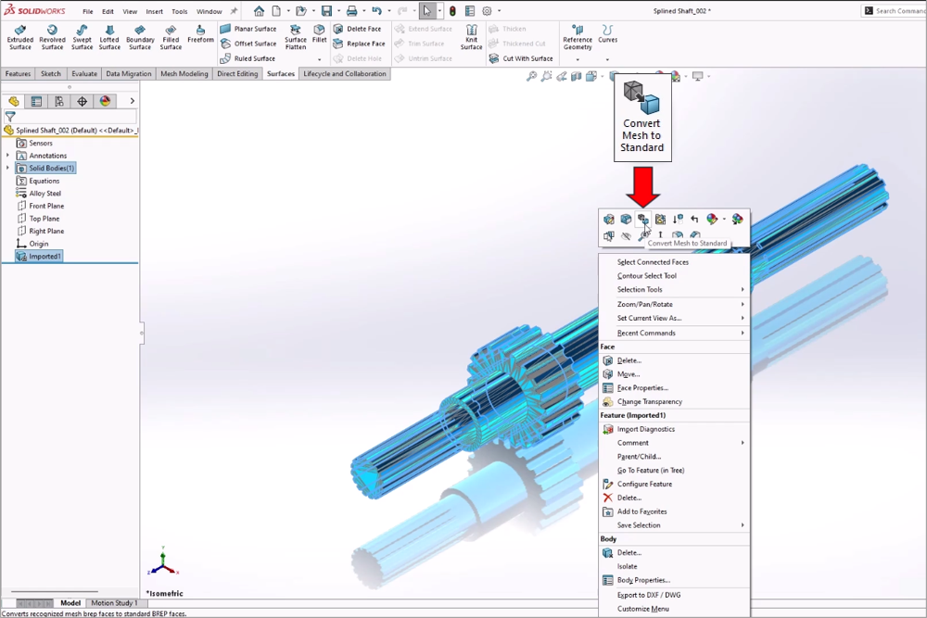927x618 pixels.
Task: Expand the Solid Bodies(1) tree node
Action: tap(7, 168)
